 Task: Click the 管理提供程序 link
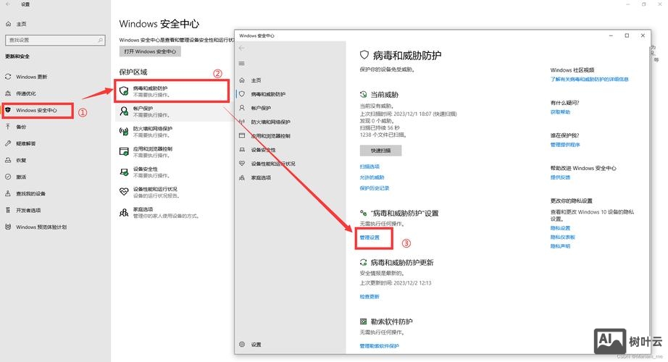[x=565, y=145]
